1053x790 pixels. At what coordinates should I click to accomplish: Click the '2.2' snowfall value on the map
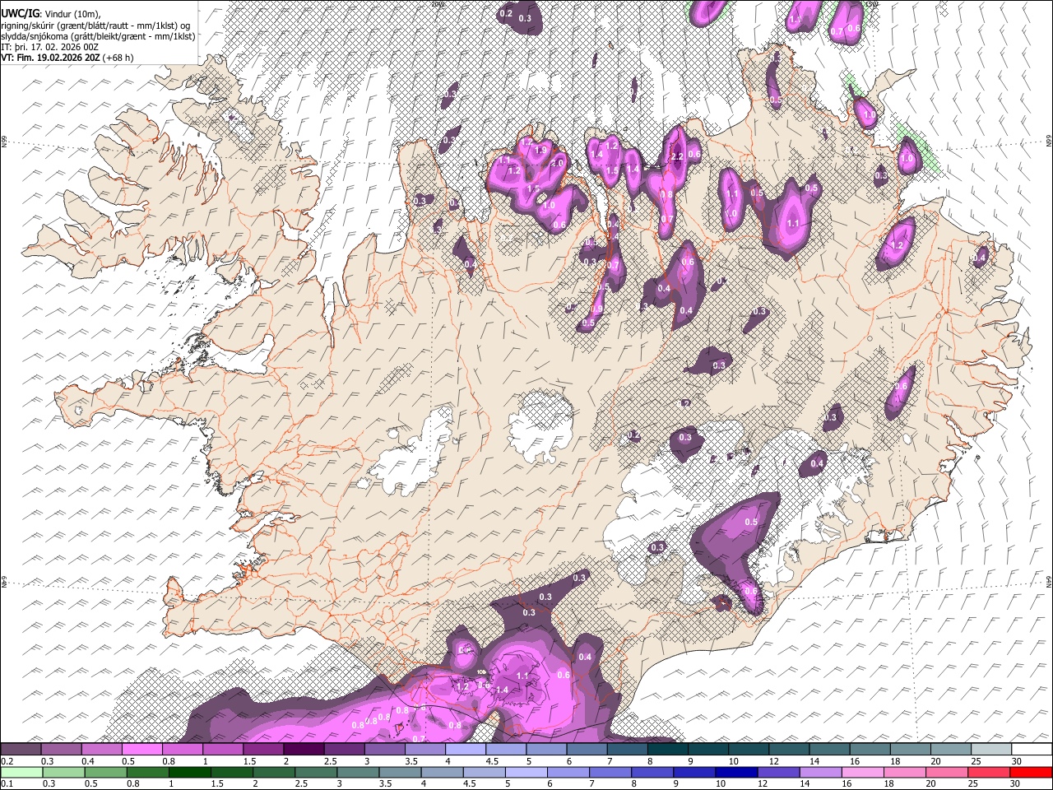click(x=678, y=156)
